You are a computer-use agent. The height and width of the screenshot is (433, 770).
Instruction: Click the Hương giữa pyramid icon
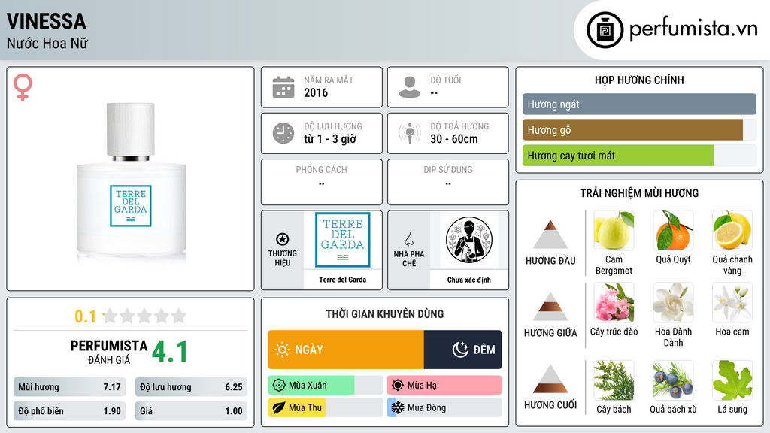(x=550, y=307)
